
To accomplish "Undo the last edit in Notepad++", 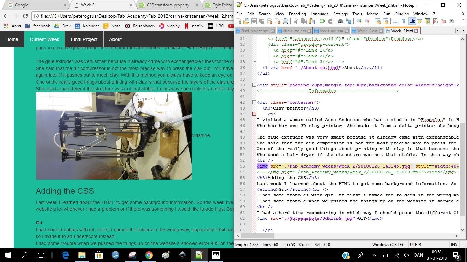I will pos(322,21).
